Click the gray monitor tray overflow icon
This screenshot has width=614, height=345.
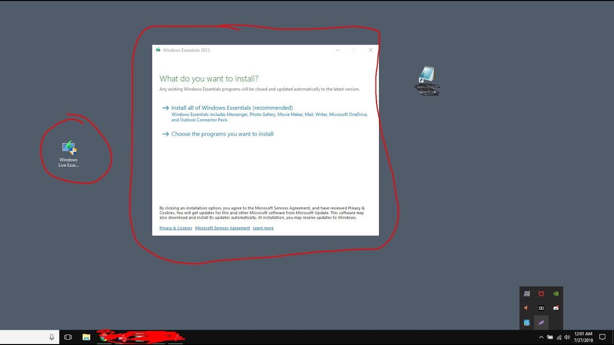pos(527,294)
